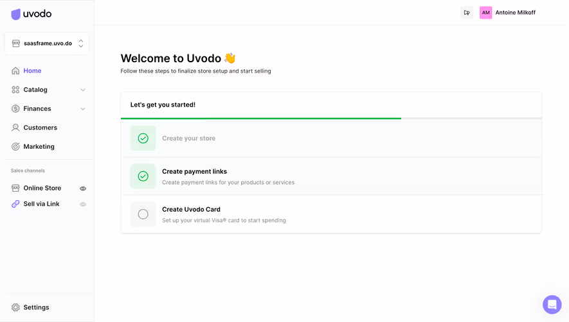Click "Follow these steps to finalize" subtitle
Screen dimensions: 569x322
tap(195, 71)
